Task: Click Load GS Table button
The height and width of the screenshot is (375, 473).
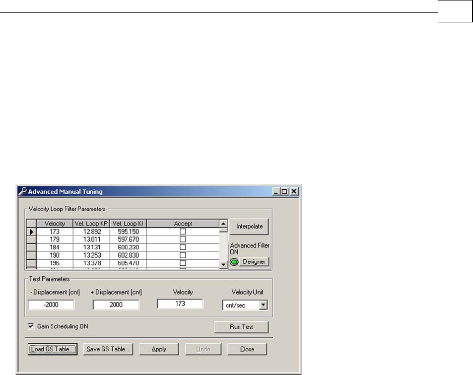Action: click(53, 349)
